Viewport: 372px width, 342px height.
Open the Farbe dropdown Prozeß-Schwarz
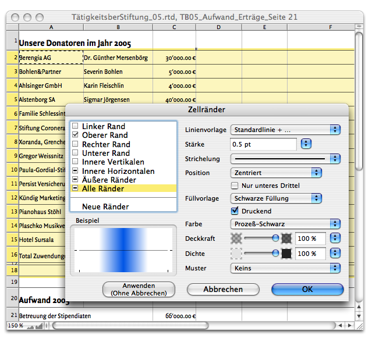[x=285, y=224]
